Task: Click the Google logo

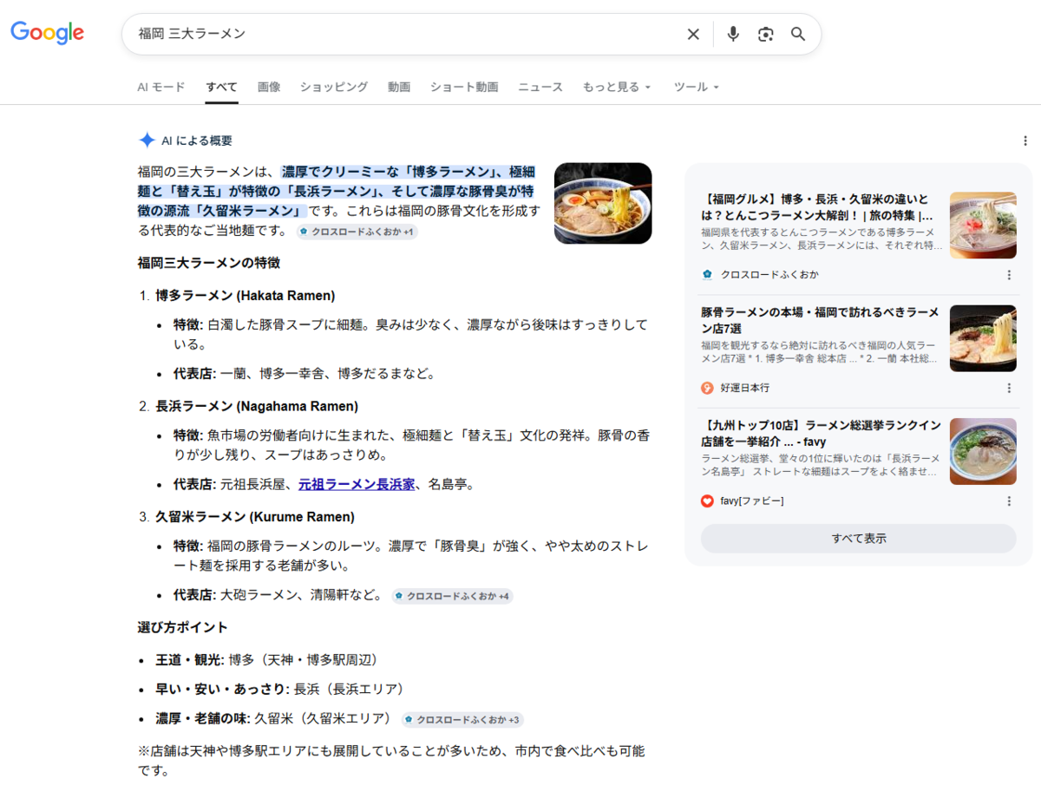Action: 47,33
